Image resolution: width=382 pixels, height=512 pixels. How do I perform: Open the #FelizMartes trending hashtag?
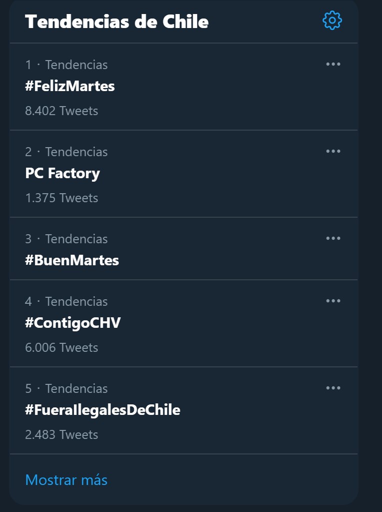click(x=70, y=86)
